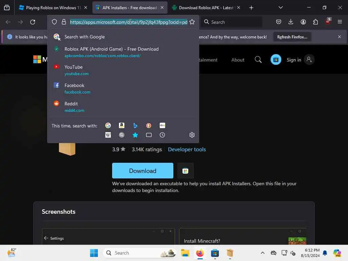Open Microsoft Store from the taskbar
This screenshot has width=348, height=261.
coord(215,253)
